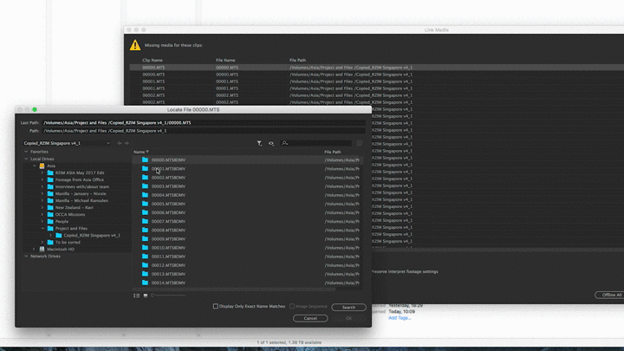The image size is (624, 351).
Task: Select the 00008.MTSBDMV row
Action: pyautogui.click(x=246, y=230)
